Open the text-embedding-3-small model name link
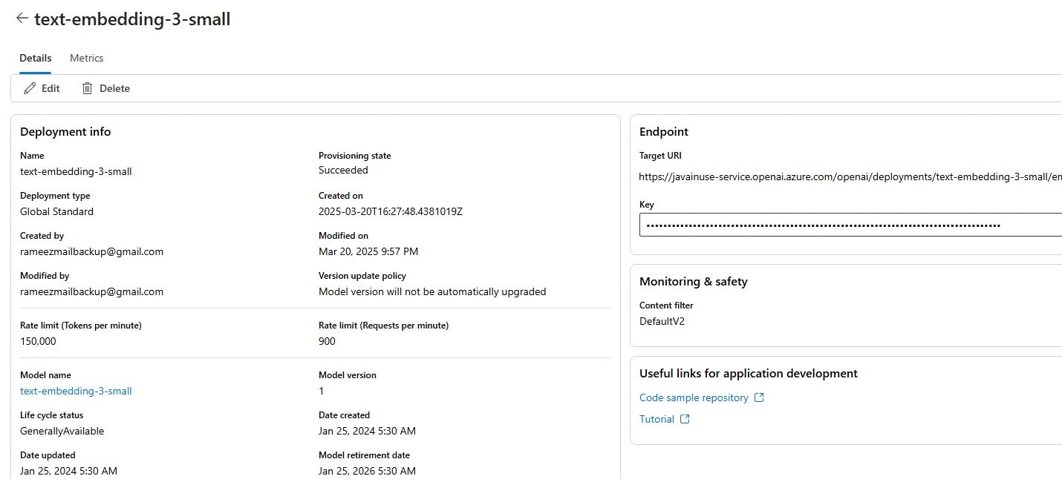The width and height of the screenshot is (1062, 479). [x=76, y=391]
